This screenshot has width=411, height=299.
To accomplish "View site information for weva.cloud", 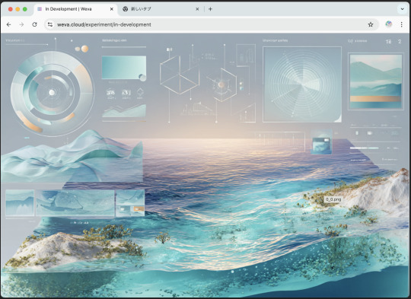I will click(x=50, y=24).
